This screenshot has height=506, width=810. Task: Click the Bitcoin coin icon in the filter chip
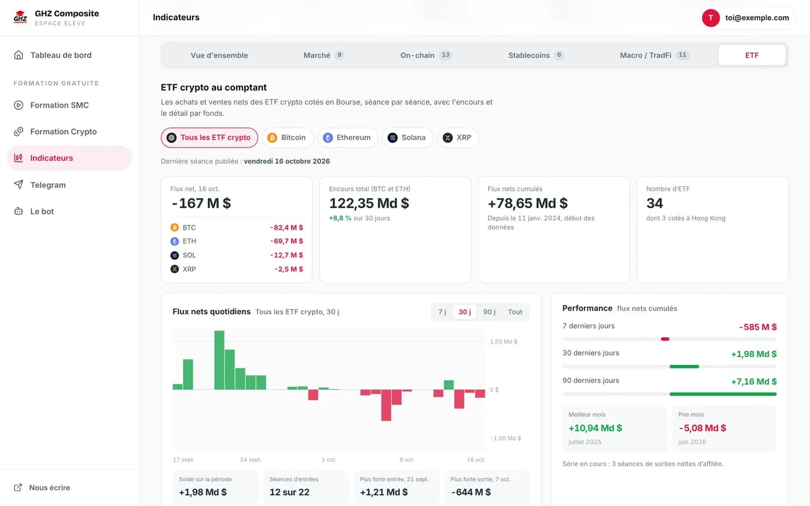272,138
